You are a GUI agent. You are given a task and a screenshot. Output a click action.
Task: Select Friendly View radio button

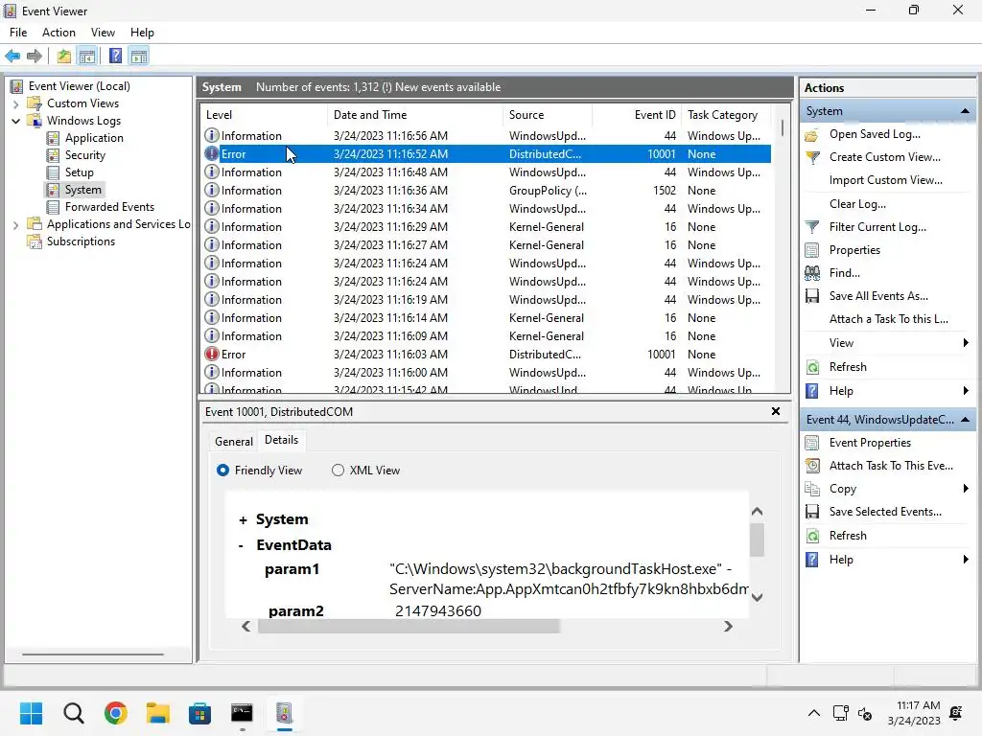222,470
